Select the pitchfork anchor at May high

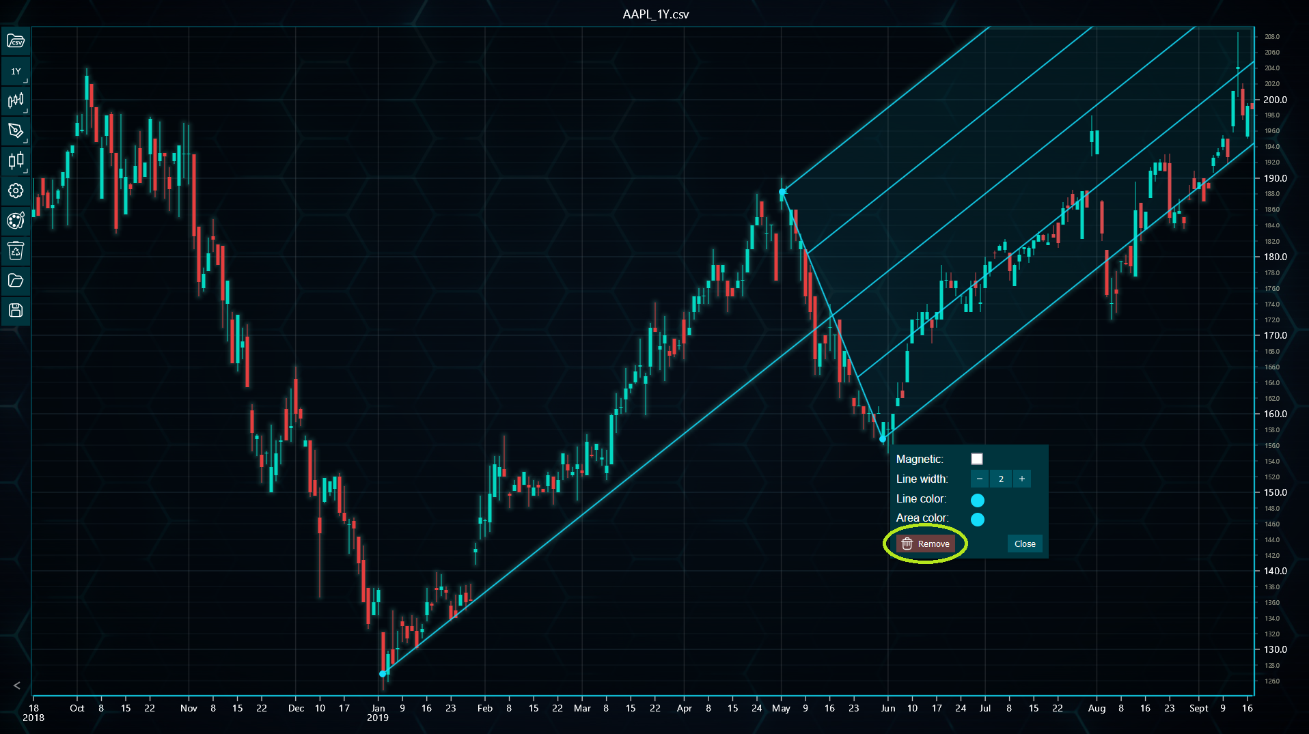point(782,192)
